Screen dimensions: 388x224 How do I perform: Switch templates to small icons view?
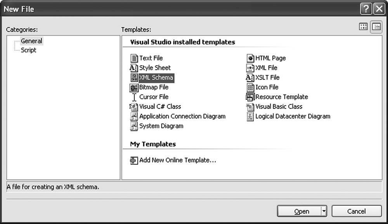pyautogui.click(x=376, y=27)
